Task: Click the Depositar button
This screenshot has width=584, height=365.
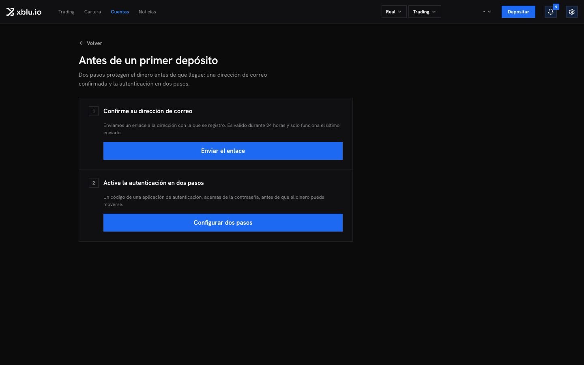Action: pos(518,12)
